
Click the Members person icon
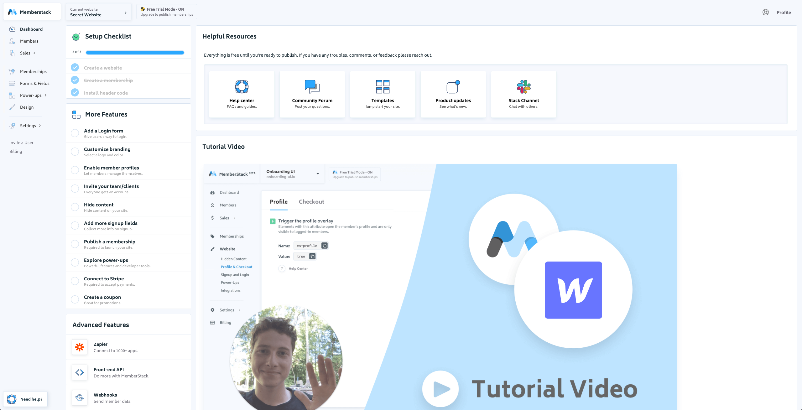[x=12, y=41]
